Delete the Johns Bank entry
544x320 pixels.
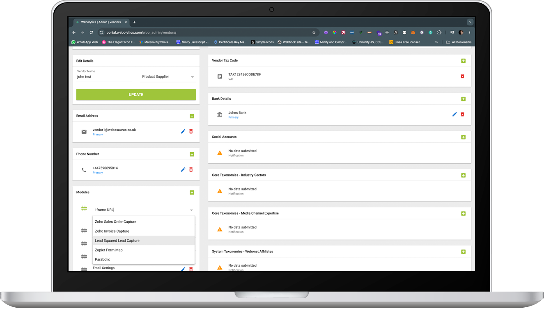462,114
